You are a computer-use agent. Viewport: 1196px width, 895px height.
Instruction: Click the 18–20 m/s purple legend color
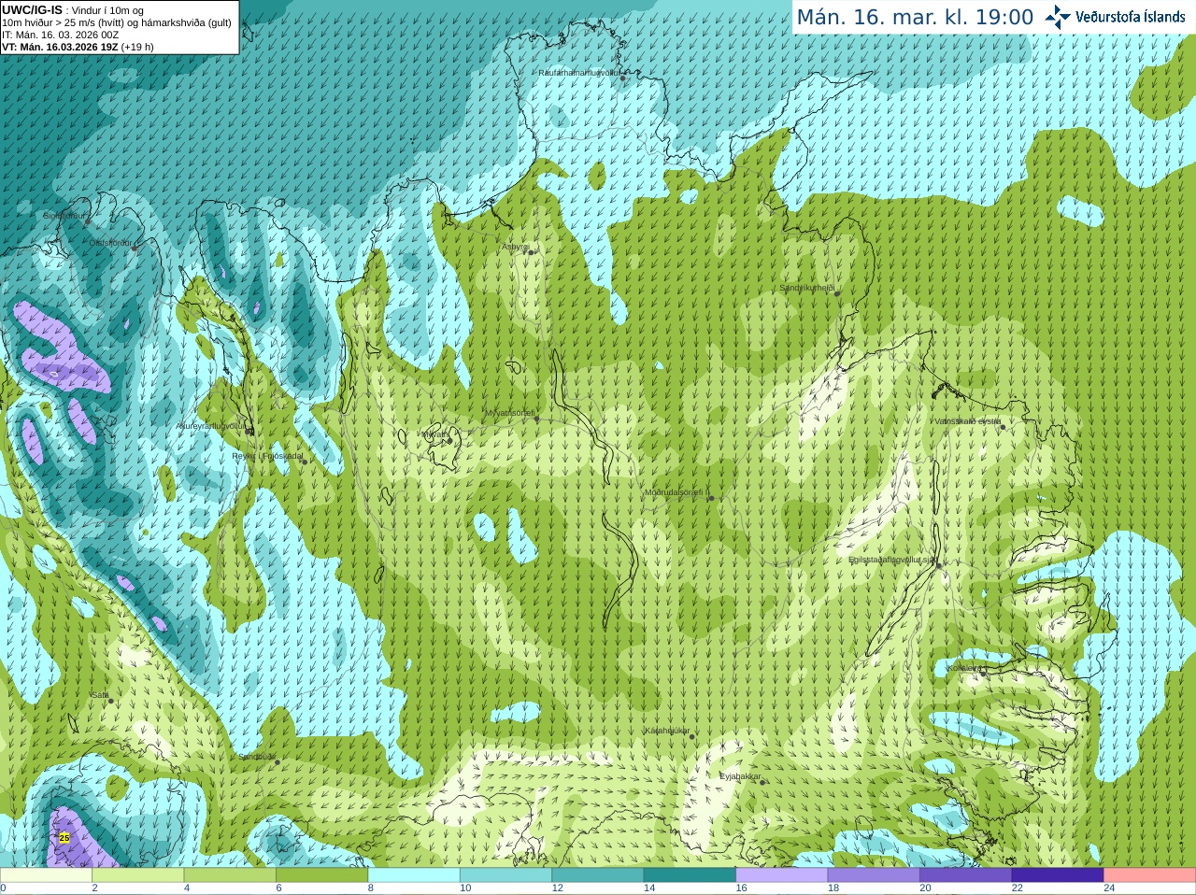coord(874,875)
